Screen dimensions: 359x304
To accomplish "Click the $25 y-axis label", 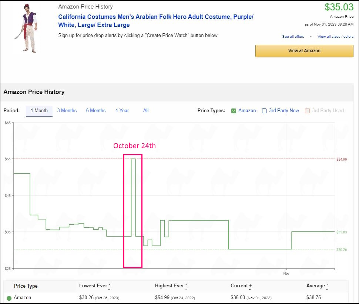I will click(x=8, y=268).
